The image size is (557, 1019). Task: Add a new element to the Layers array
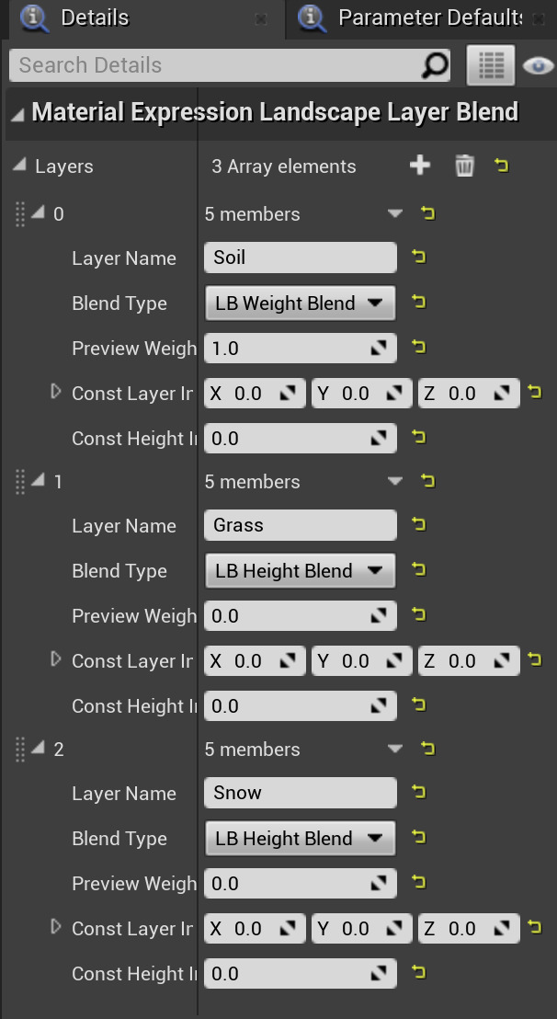pos(420,166)
